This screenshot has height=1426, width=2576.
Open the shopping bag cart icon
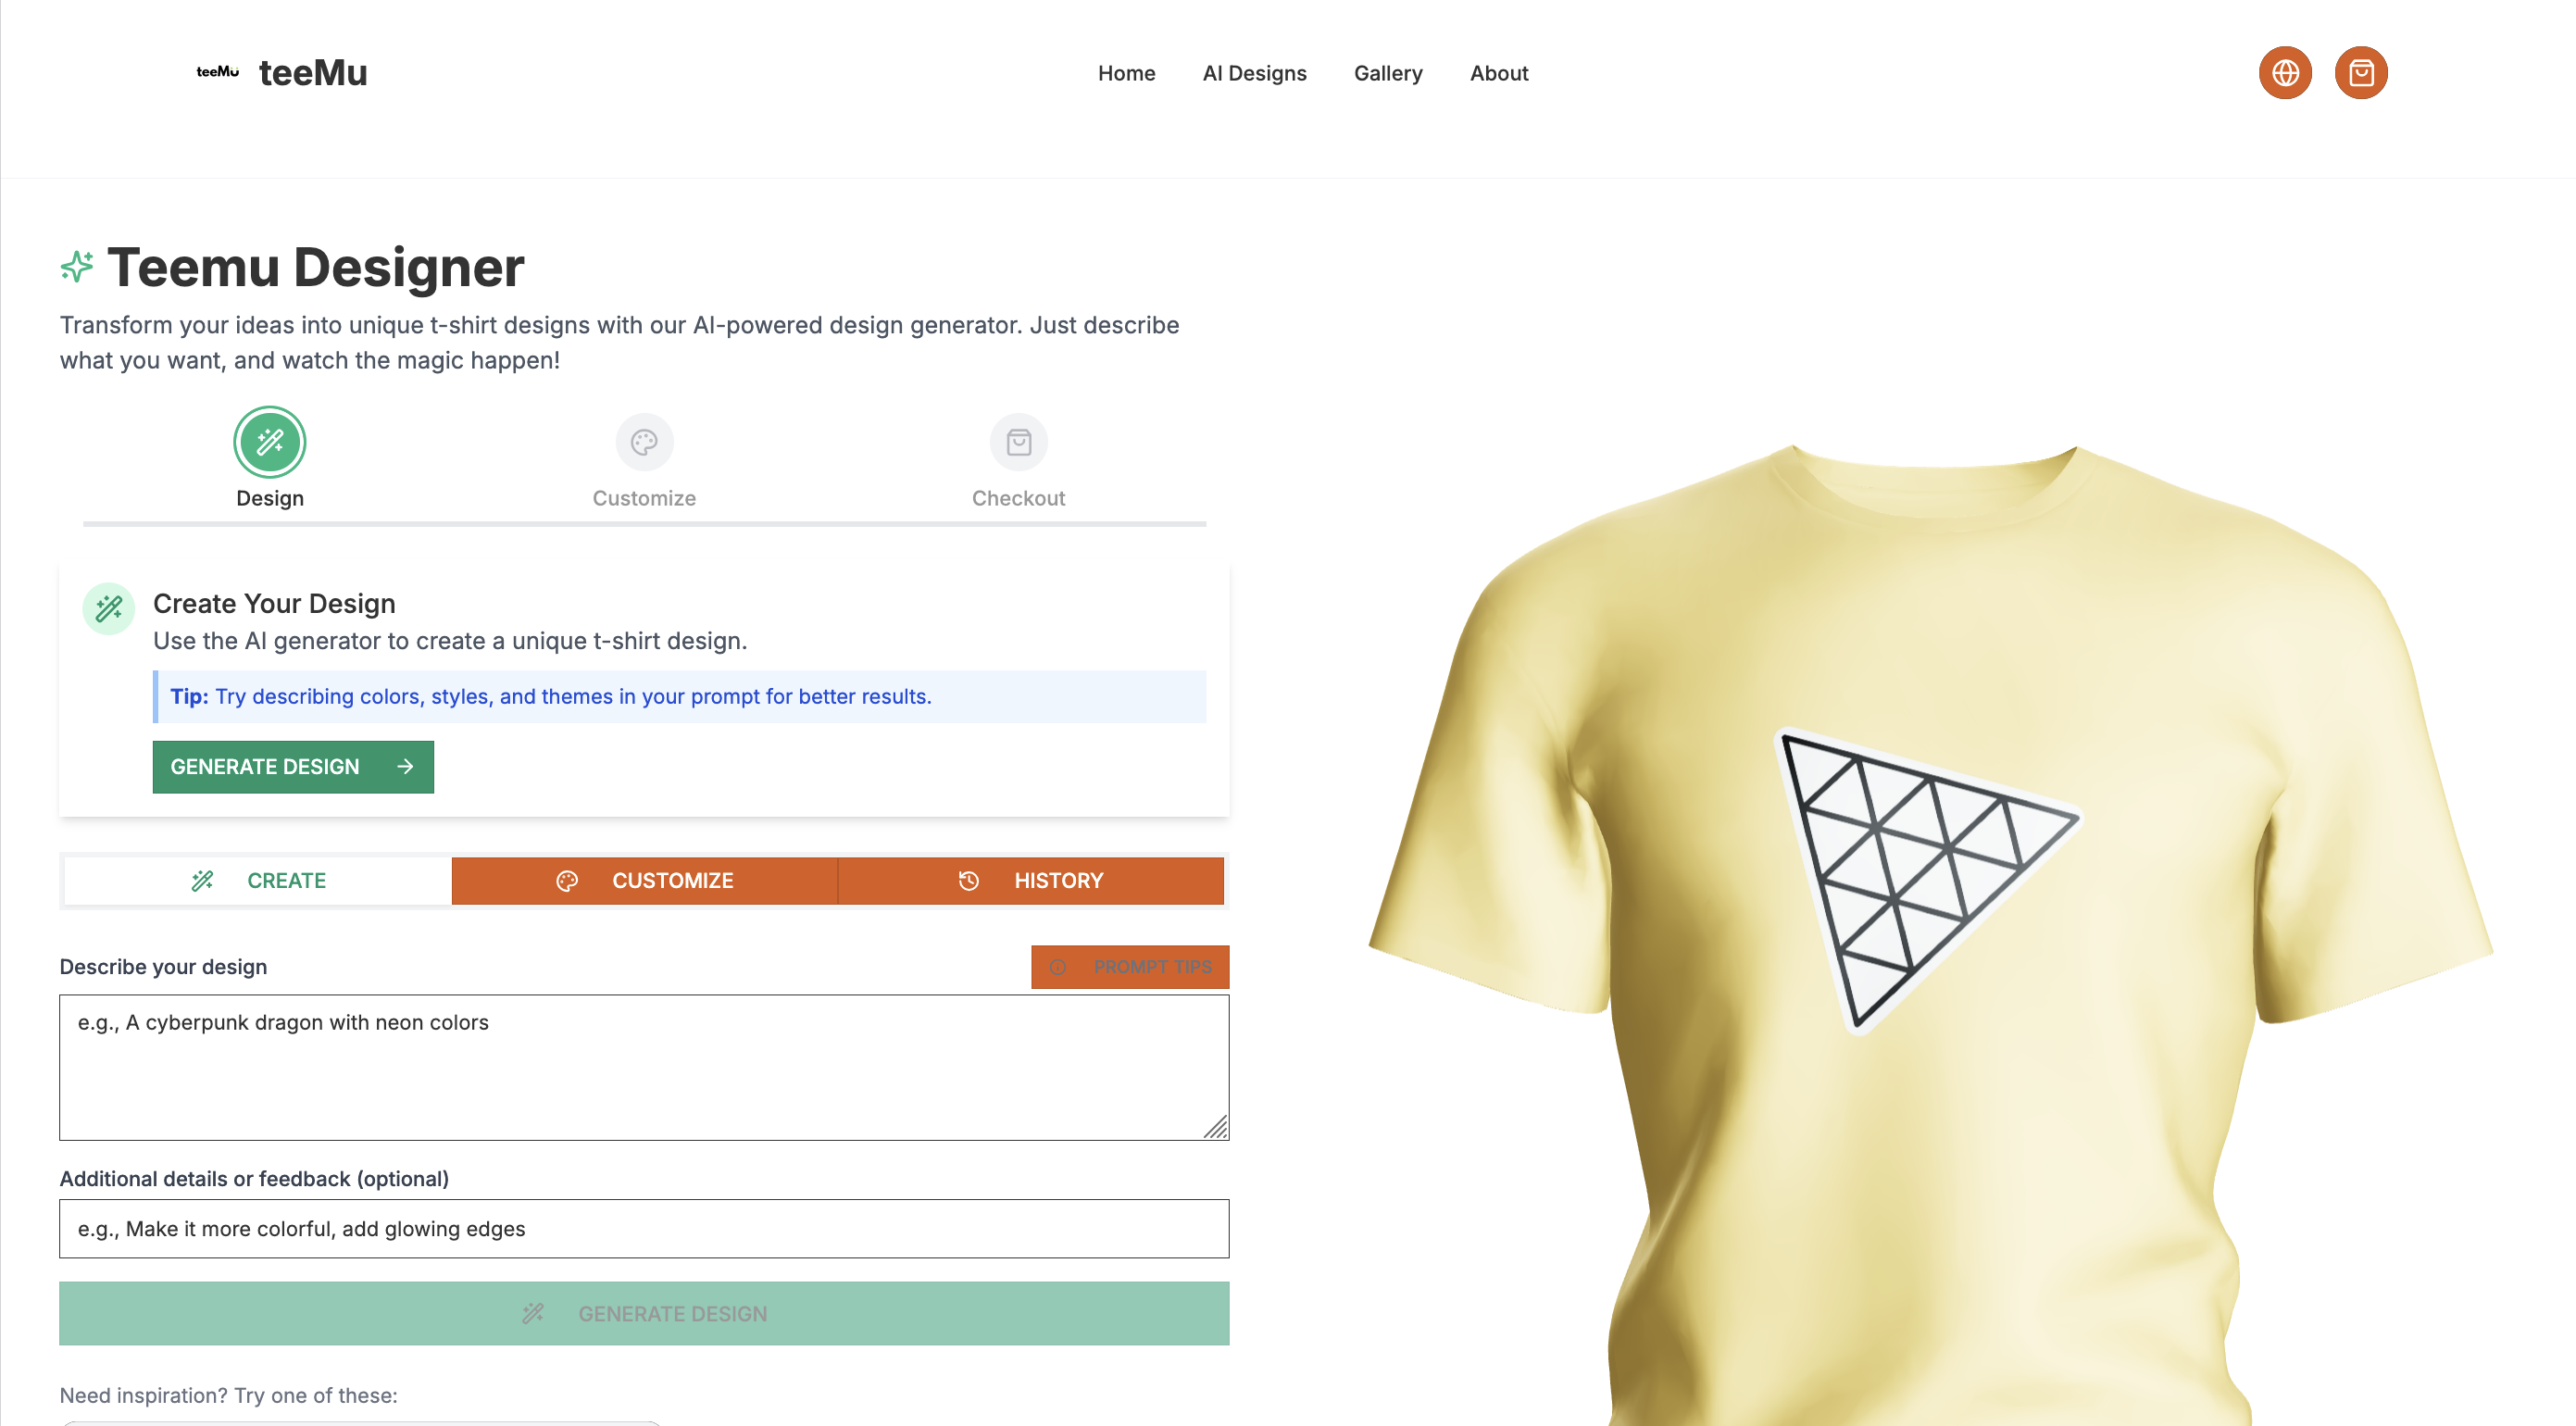tap(2361, 73)
